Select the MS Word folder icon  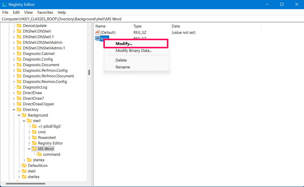pyautogui.click(x=34, y=149)
